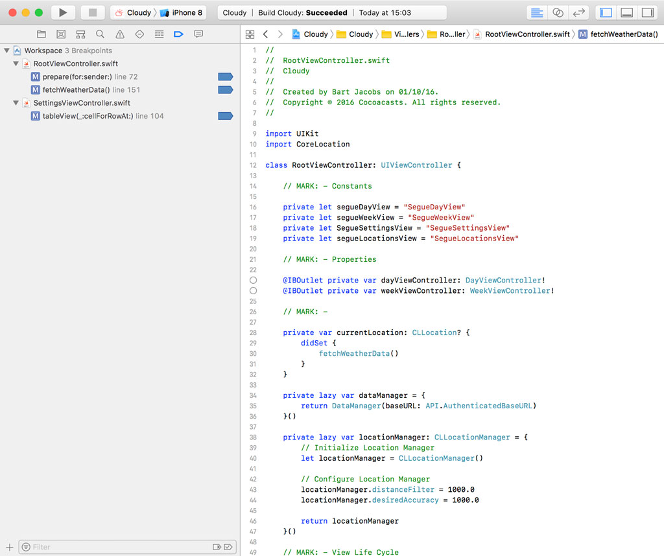Open the iPhone 8 destination dropdown
This screenshot has width=664, height=556.
click(182, 12)
